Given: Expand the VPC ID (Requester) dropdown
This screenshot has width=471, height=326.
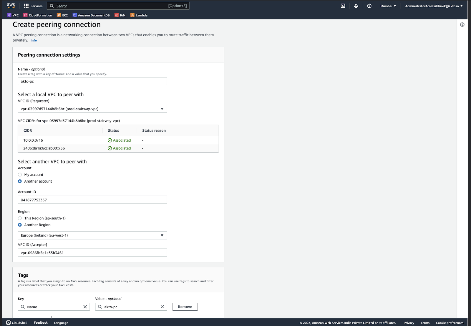Looking at the screenshot, I should coord(92,109).
